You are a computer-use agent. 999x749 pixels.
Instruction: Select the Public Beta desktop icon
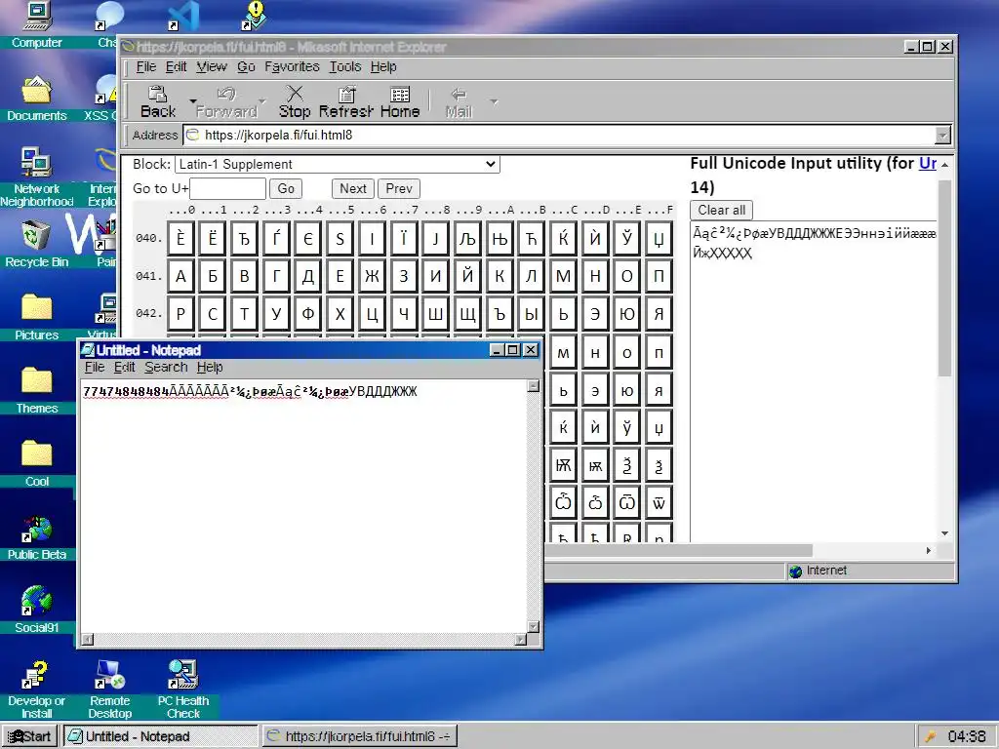point(36,538)
